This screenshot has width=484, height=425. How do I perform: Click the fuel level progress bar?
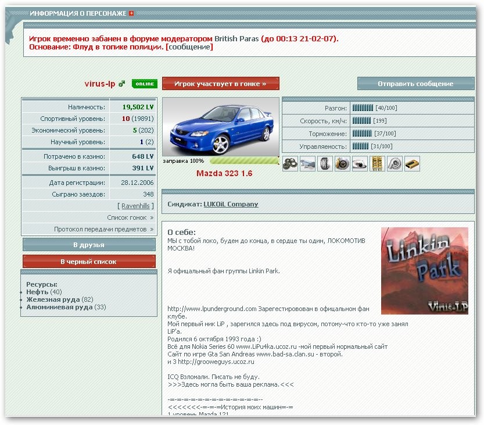point(244,160)
